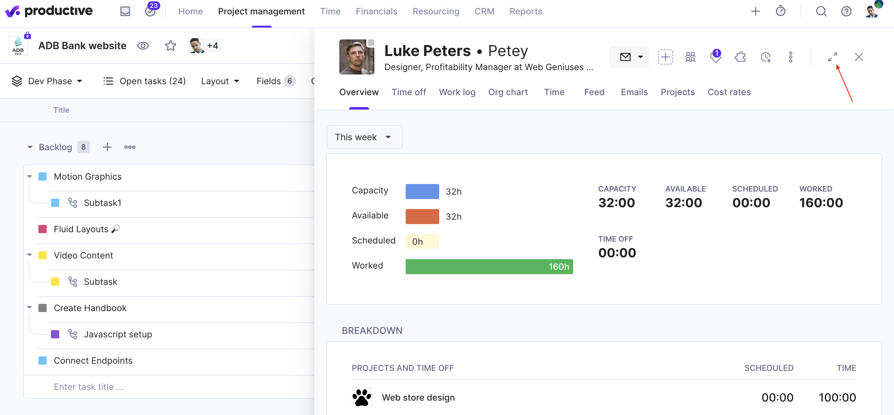Click Motion Graphics blue status square
The image size is (894, 415).
click(x=42, y=177)
